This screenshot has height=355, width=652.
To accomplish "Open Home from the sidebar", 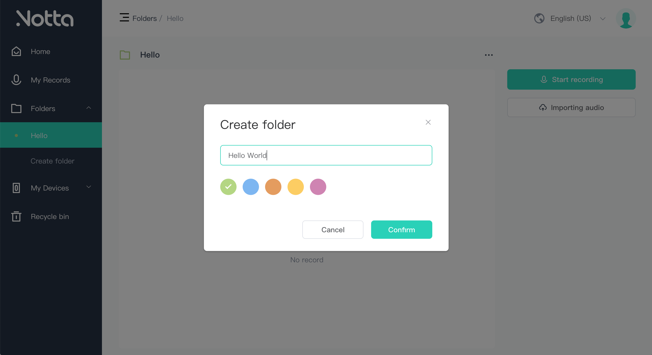I will click(x=40, y=51).
